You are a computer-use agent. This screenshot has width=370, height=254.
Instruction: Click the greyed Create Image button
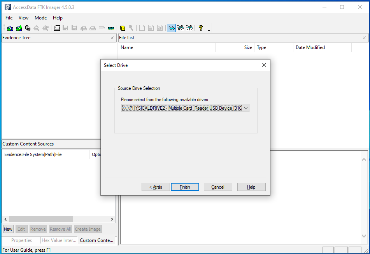pyautogui.click(x=88, y=229)
